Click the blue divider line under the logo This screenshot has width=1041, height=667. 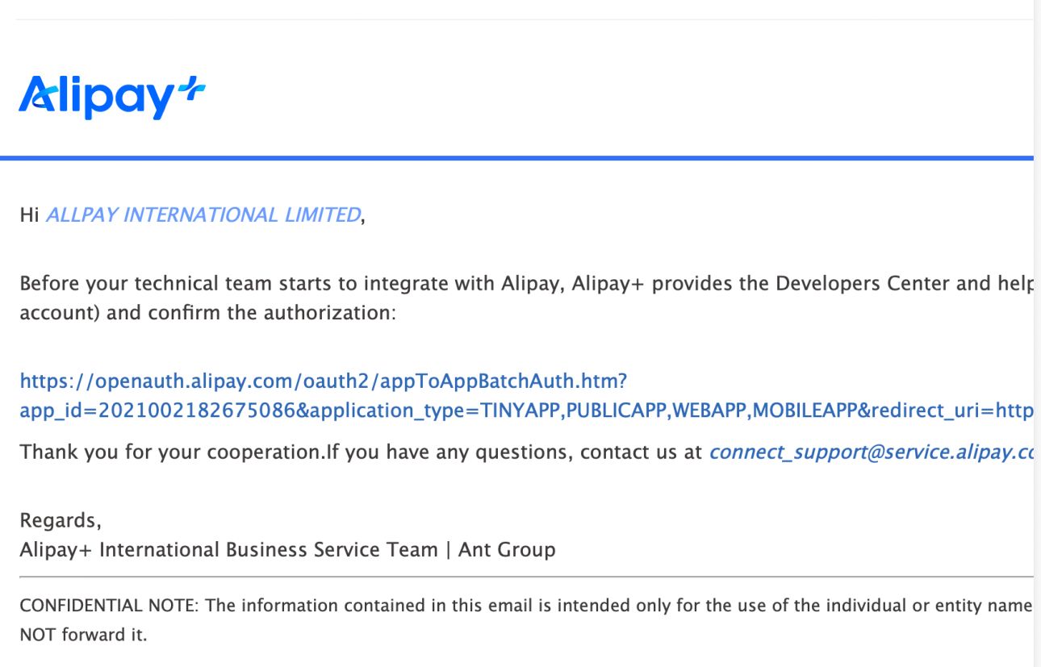516,158
